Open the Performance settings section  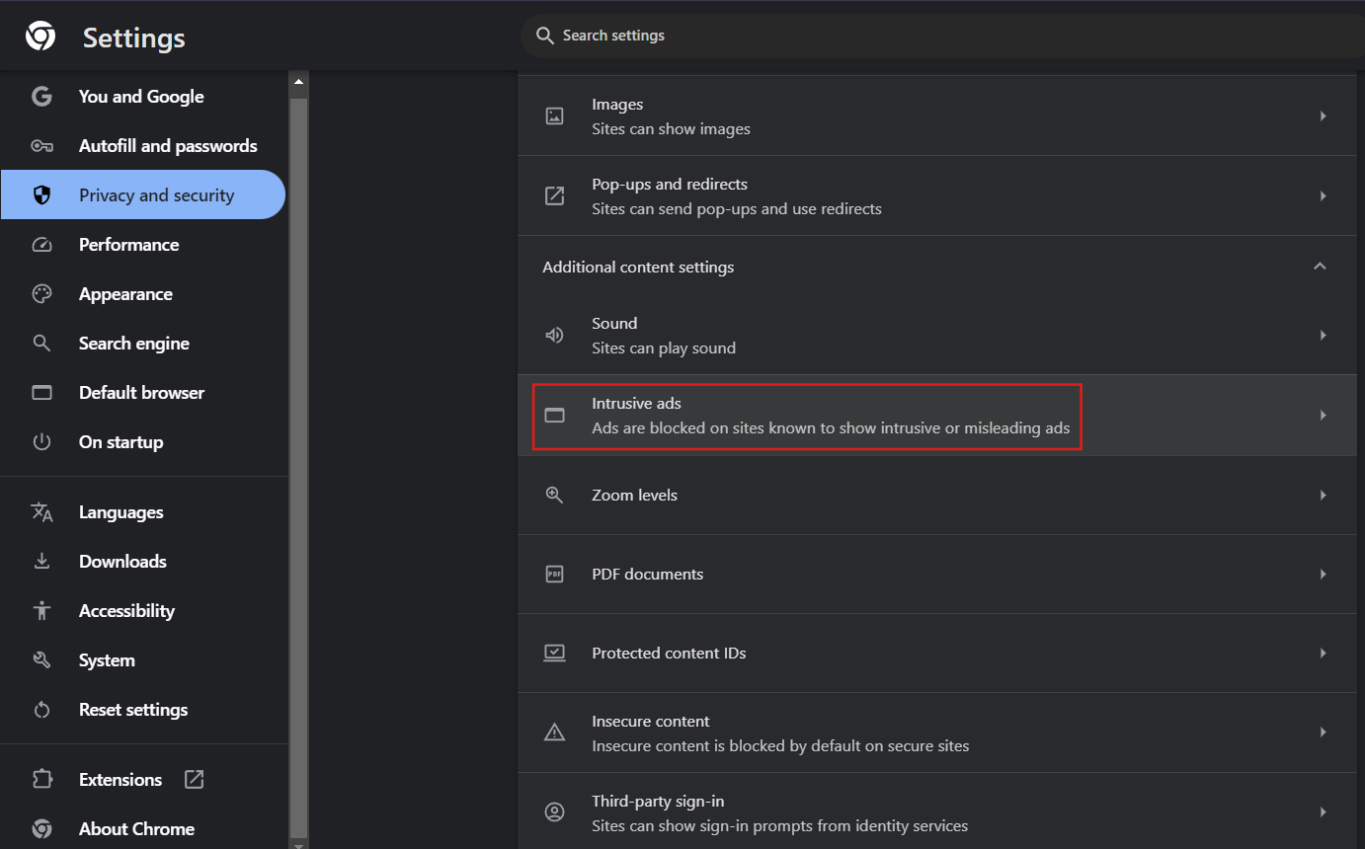pos(128,245)
